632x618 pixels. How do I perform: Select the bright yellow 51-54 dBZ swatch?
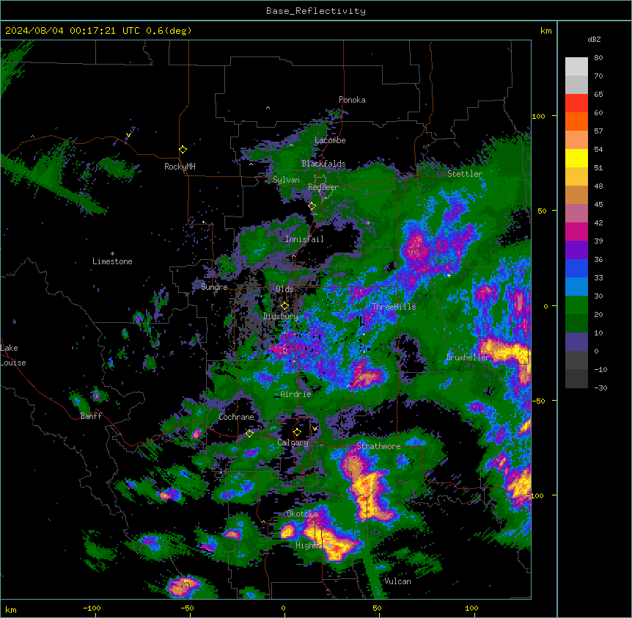576,158
